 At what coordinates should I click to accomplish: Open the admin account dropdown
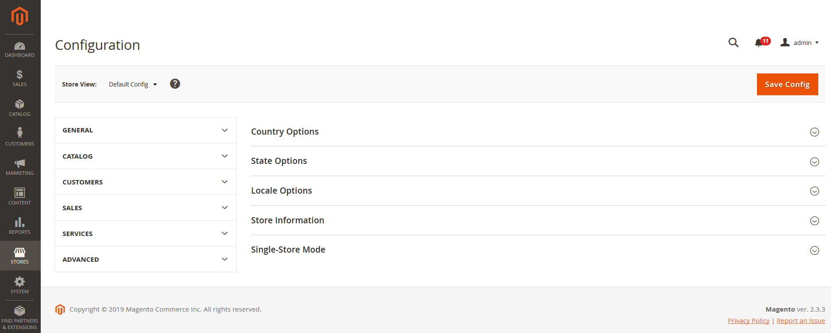point(800,42)
